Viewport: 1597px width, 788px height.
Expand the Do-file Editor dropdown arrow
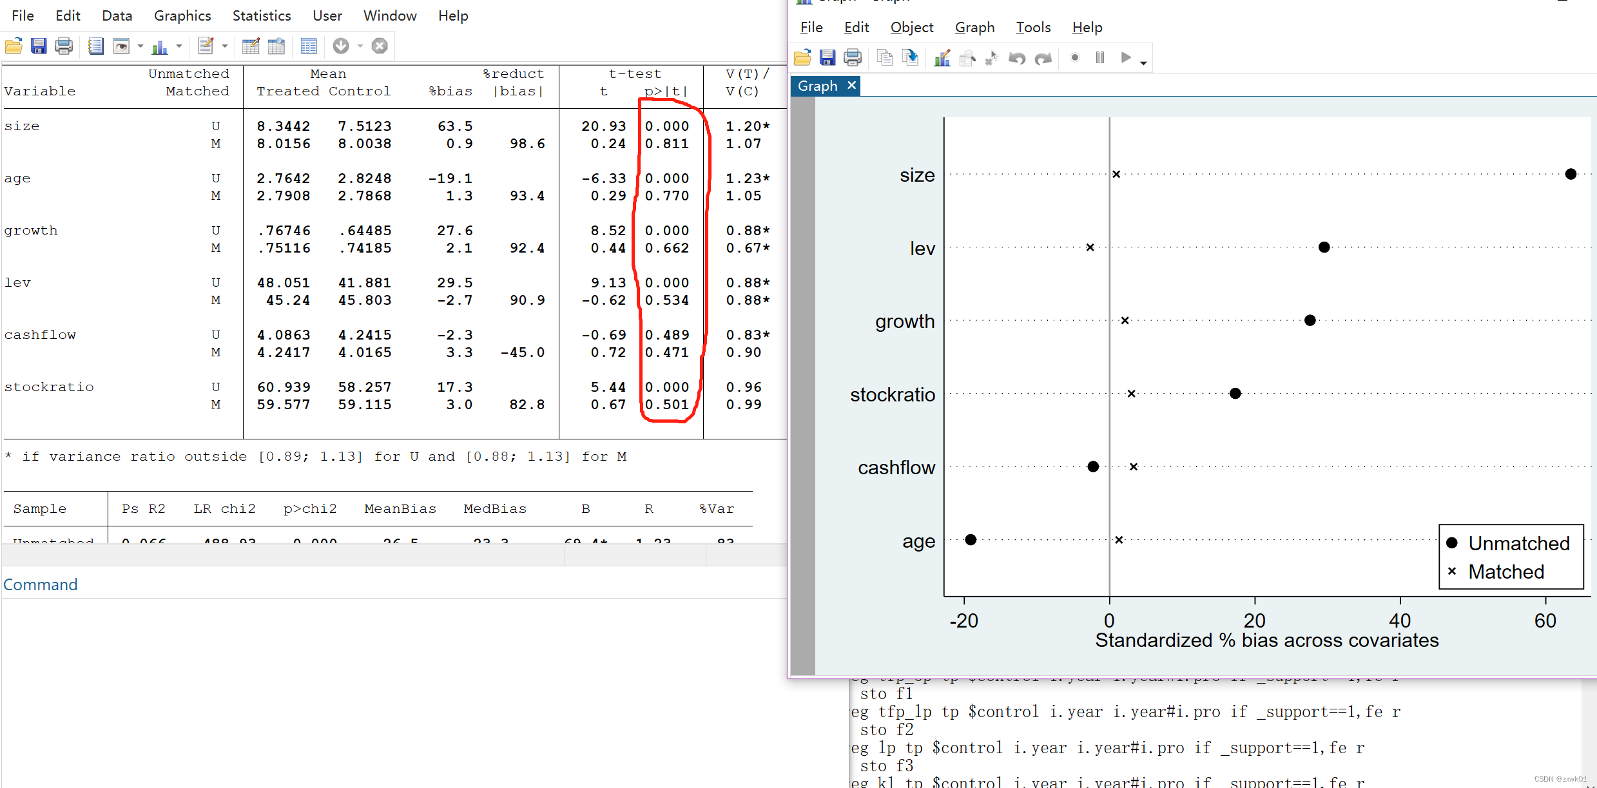[224, 46]
